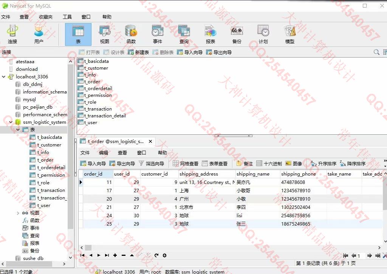
Task: Select sushe_db database in tree
Action: pos(33,258)
